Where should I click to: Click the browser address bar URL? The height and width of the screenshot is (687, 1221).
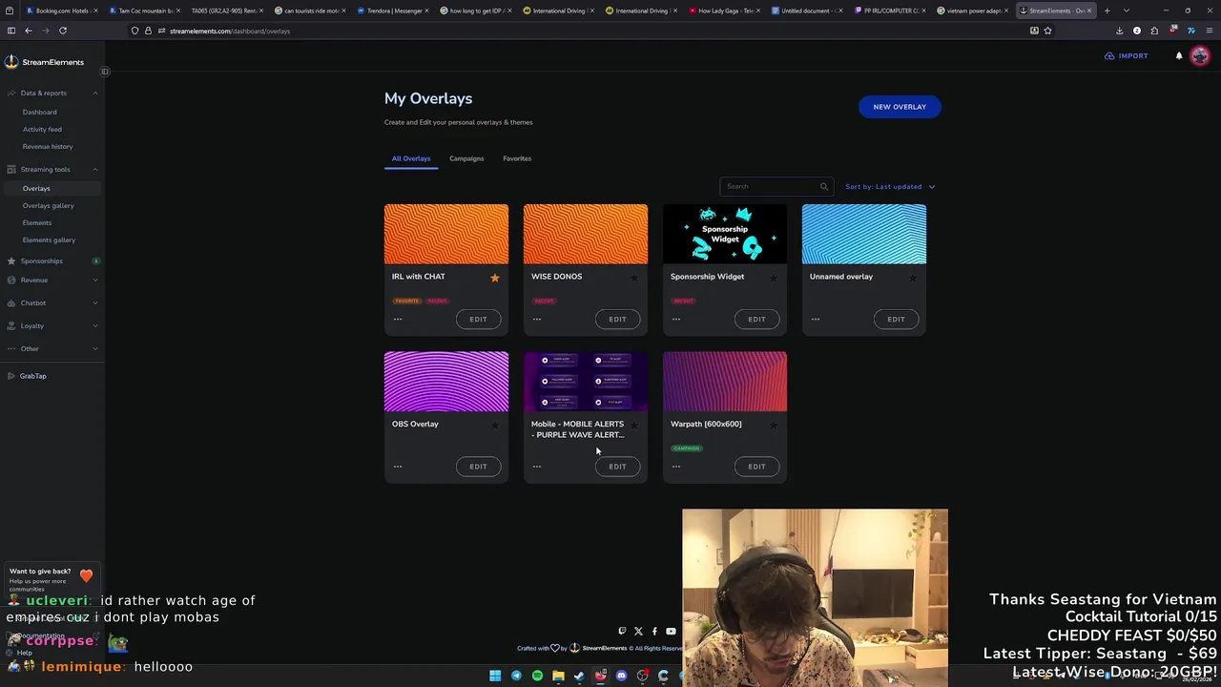tap(230, 31)
